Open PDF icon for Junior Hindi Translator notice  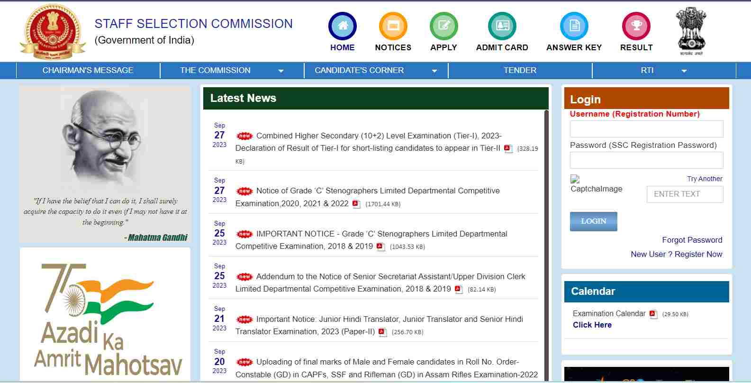pyautogui.click(x=382, y=332)
